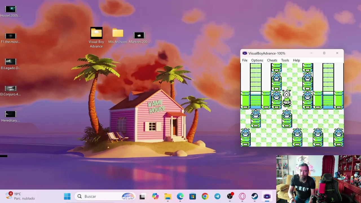The width and height of the screenshot is (361, 203).
Task: Close the VisualBoyAdvance window
Action: pyautogui.click(x=337, y=53)
